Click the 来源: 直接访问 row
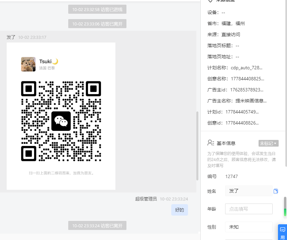287x240 pixels. coord(223,34)
